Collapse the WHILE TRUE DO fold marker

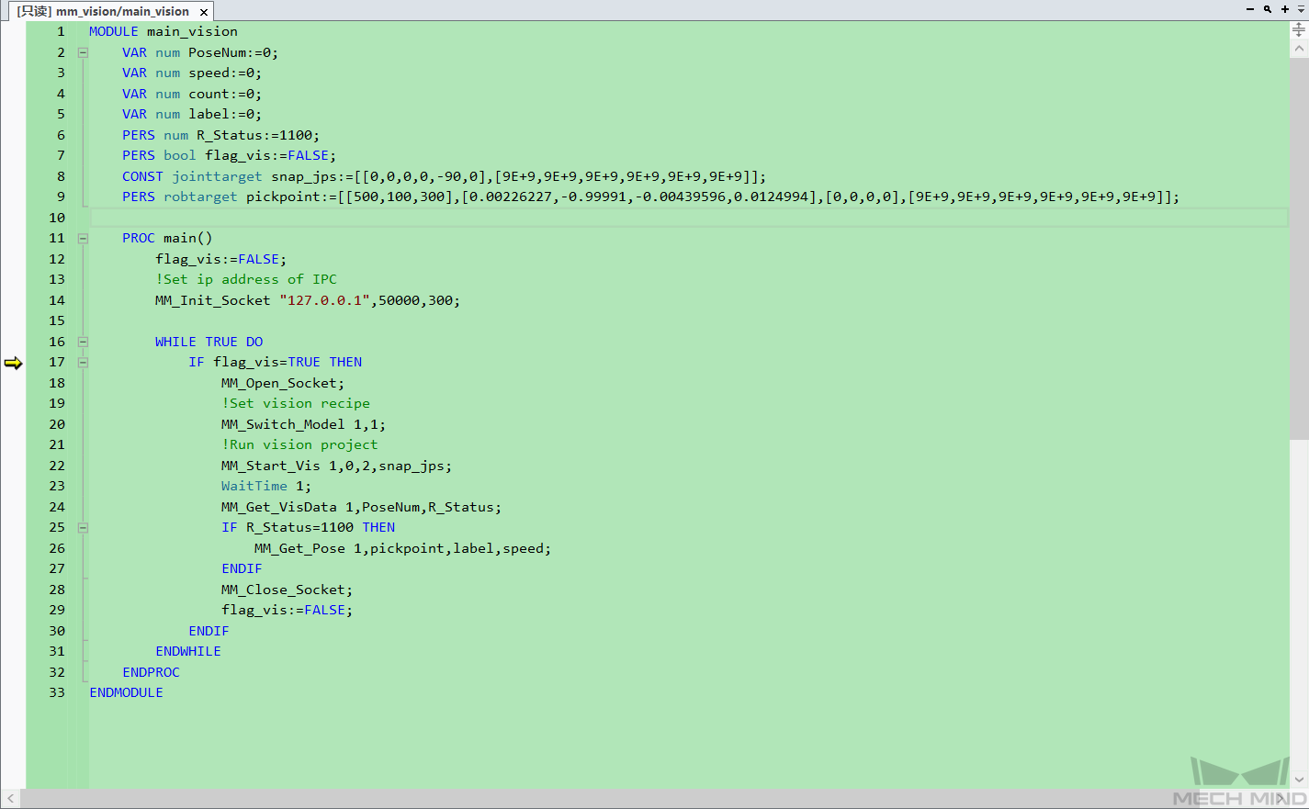(83, 342)
